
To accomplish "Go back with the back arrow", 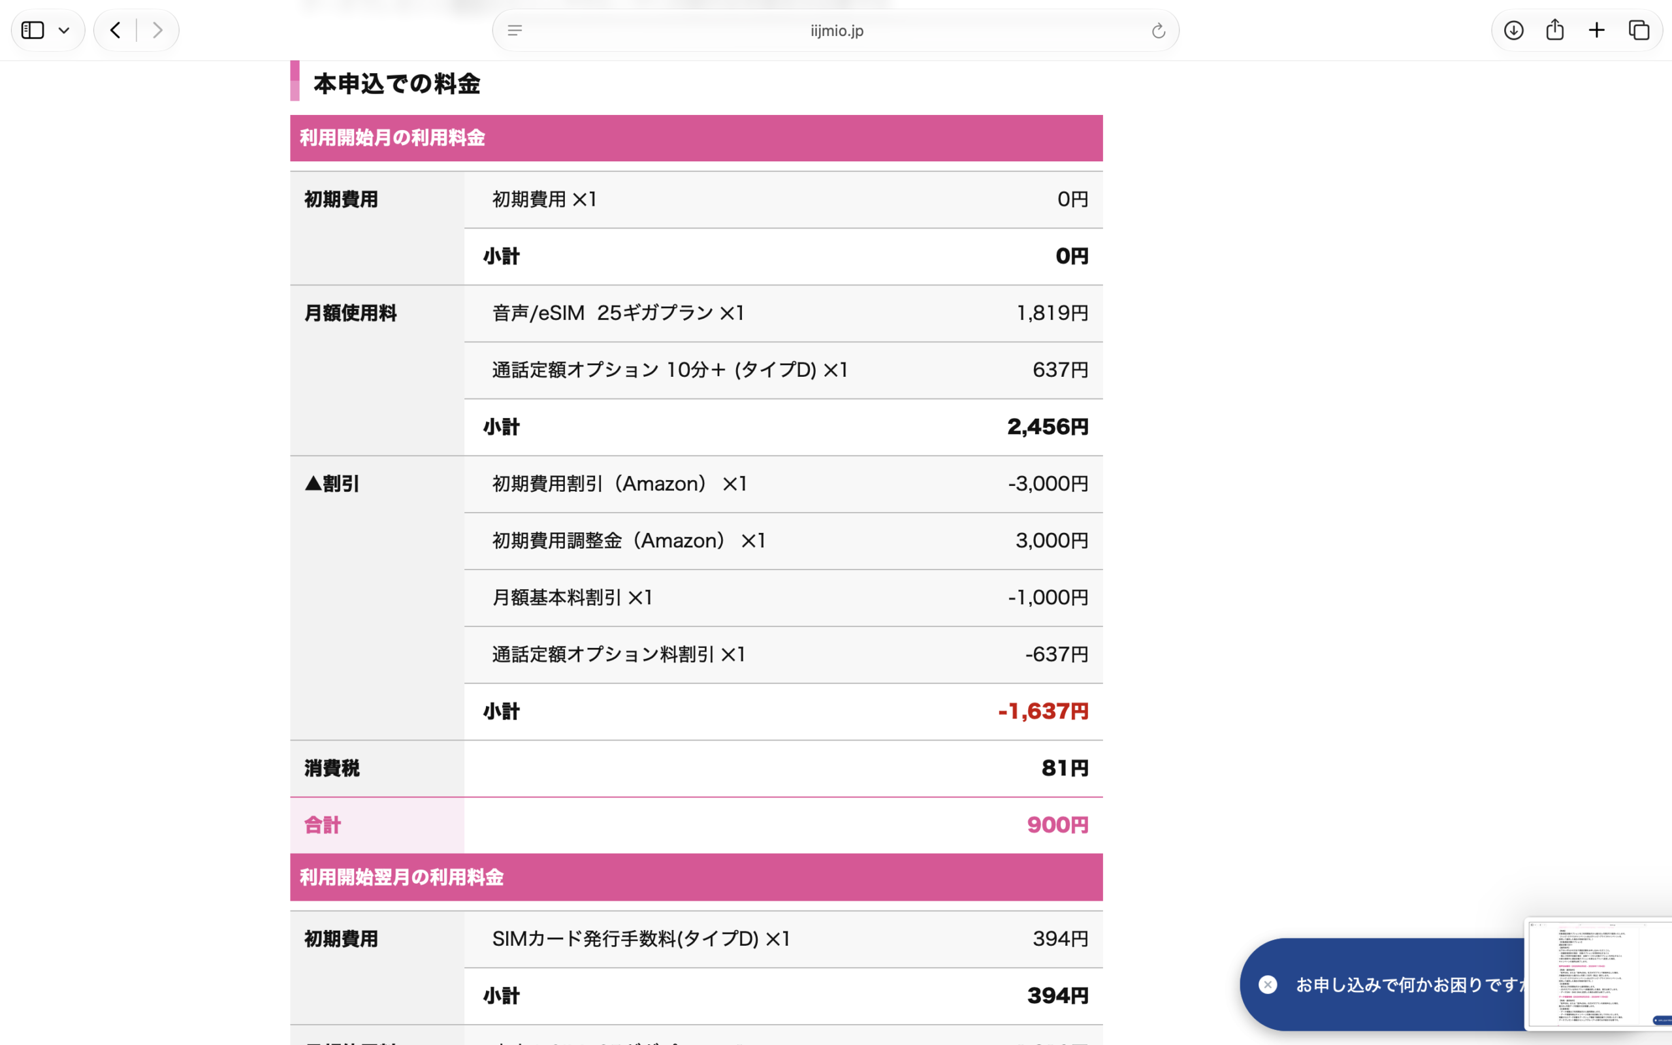I will pos(116,31).
